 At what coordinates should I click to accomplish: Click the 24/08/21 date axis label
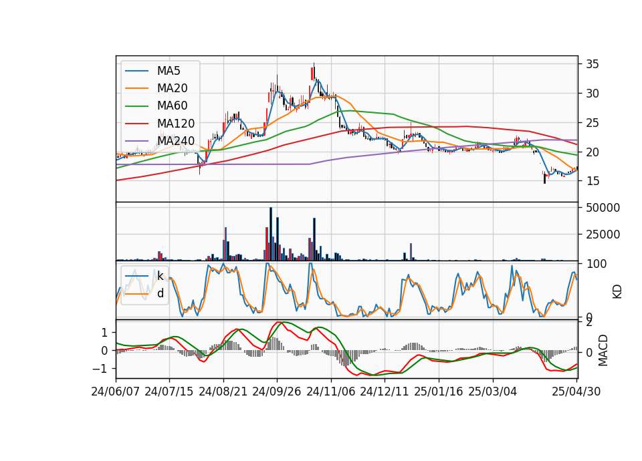pos(223,392)
